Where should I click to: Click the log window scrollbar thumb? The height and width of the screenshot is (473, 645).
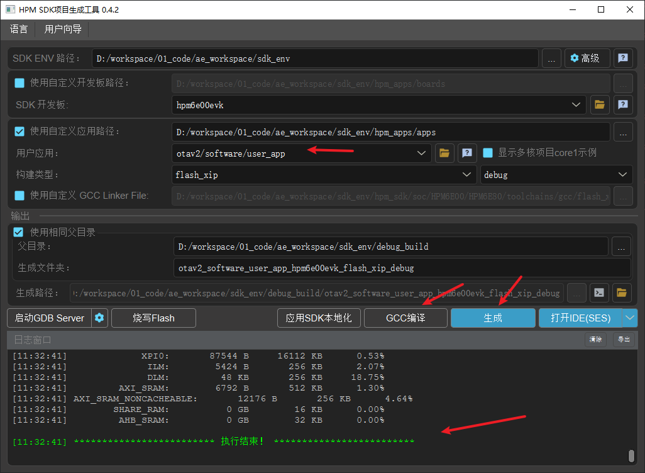[x=631, y=456]
